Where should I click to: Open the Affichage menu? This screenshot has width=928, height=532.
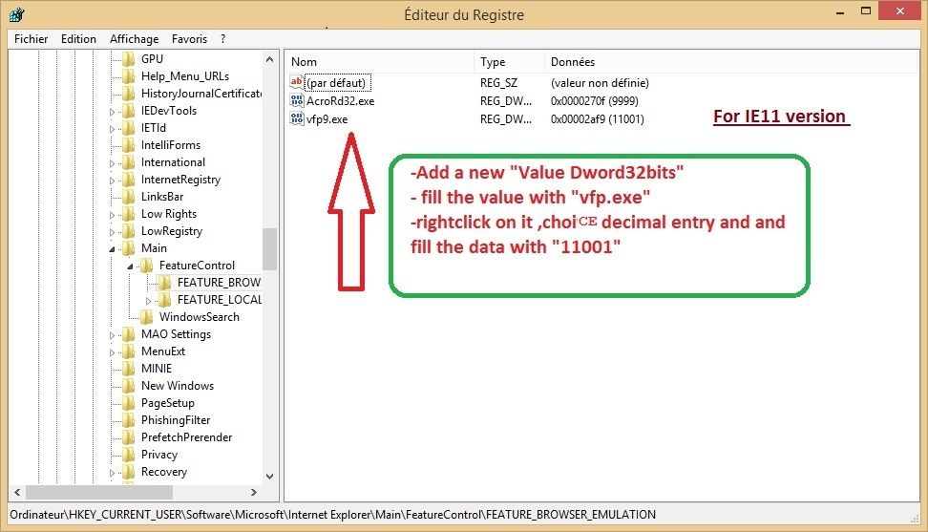click(134, 39)
